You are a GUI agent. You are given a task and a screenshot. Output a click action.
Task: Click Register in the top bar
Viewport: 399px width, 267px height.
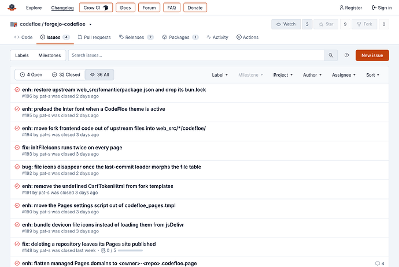[x=350, y=8]
